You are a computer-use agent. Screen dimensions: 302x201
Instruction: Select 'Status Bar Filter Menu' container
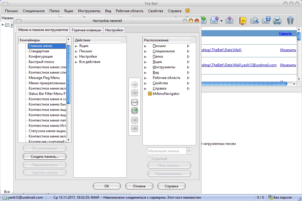[47, 94]
